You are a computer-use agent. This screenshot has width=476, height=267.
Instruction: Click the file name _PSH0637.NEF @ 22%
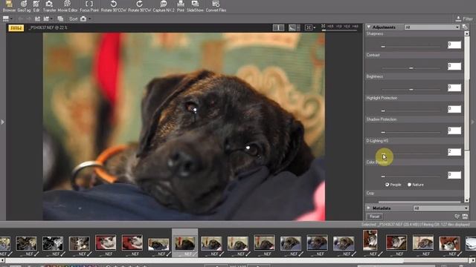(48, 28)
